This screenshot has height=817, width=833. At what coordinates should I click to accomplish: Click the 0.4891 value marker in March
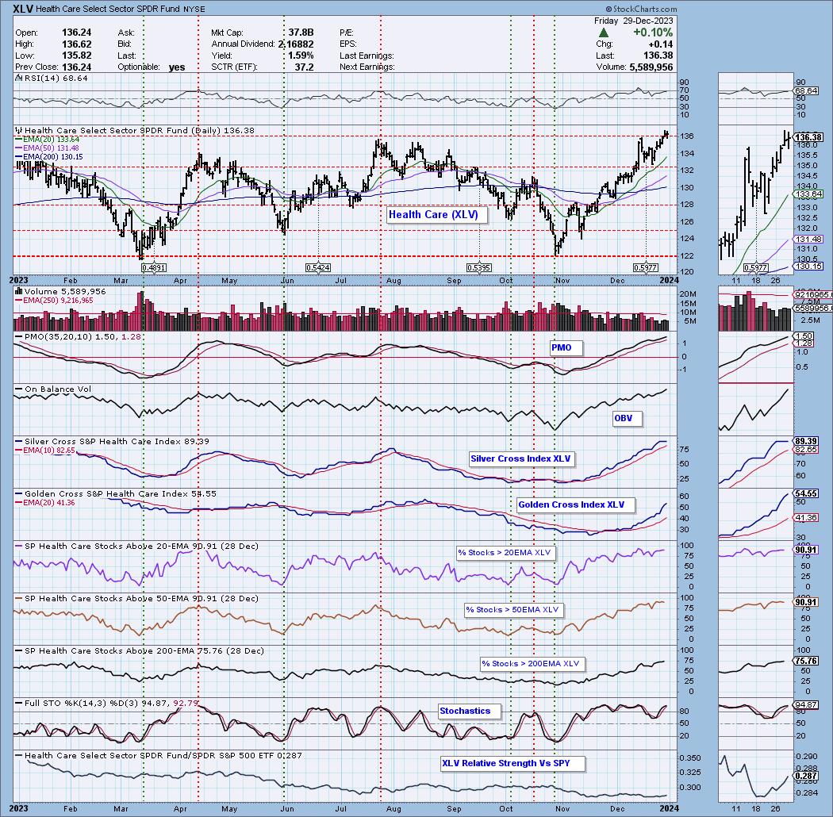click(155, 268)
